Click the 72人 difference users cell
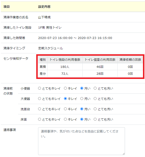The image size is (145, 157). [65, 74]
